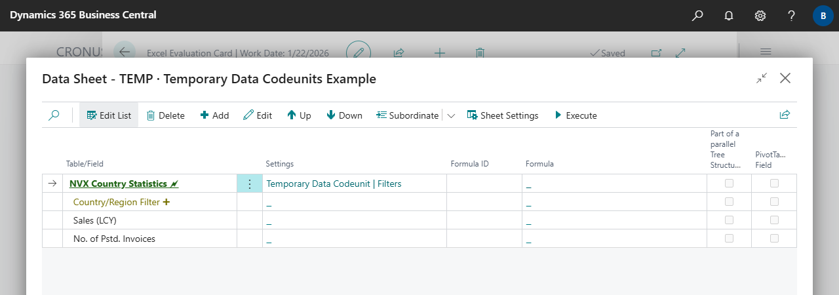Click the background page share icon
The height and width of the screenshot is (295, 839).
(x=399, y=52)
